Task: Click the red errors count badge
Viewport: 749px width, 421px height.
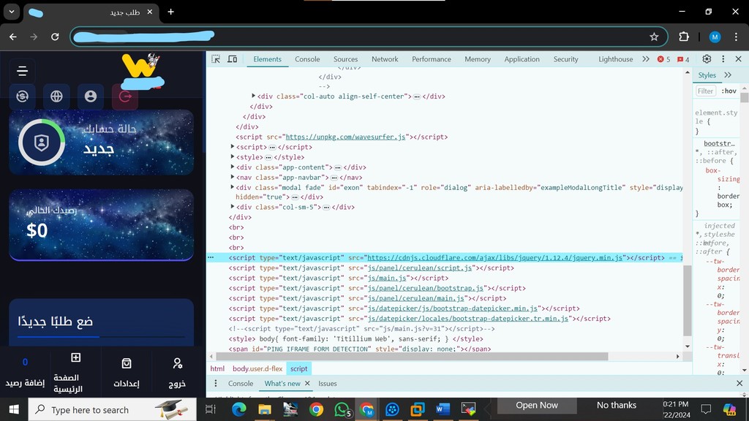Action: 663,59
